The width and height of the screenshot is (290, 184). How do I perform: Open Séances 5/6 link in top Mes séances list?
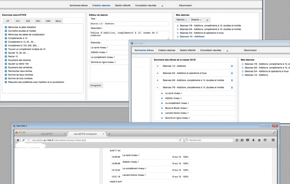point(210,29)
